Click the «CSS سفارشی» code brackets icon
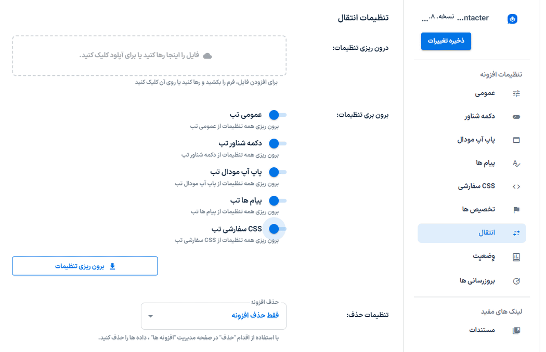This screenshot has height=352, width=546. tap(516, 186)
